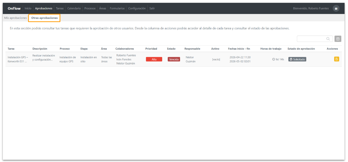This screenshot has width=348, height=162.
Task: Click collaborator Iván Paredes
Action: pyautogui.click(x=124, y=59)
